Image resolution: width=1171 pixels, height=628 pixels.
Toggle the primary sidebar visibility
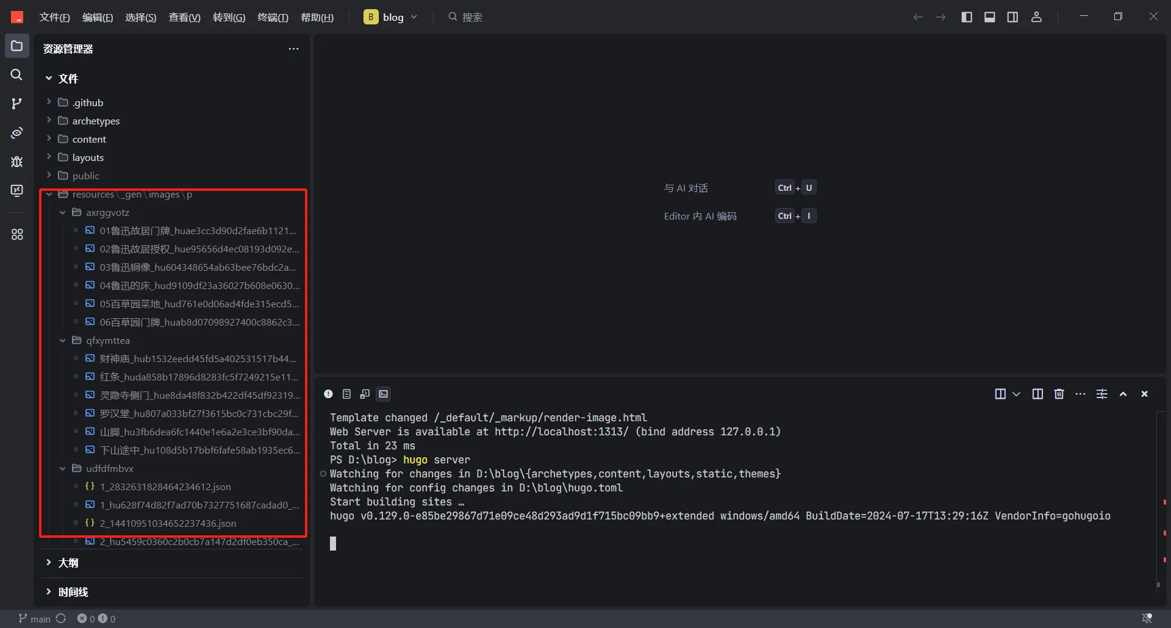coord(967,17)
